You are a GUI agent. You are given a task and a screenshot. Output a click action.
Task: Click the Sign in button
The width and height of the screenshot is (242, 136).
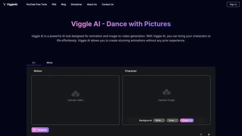click(x=233, y=5)
